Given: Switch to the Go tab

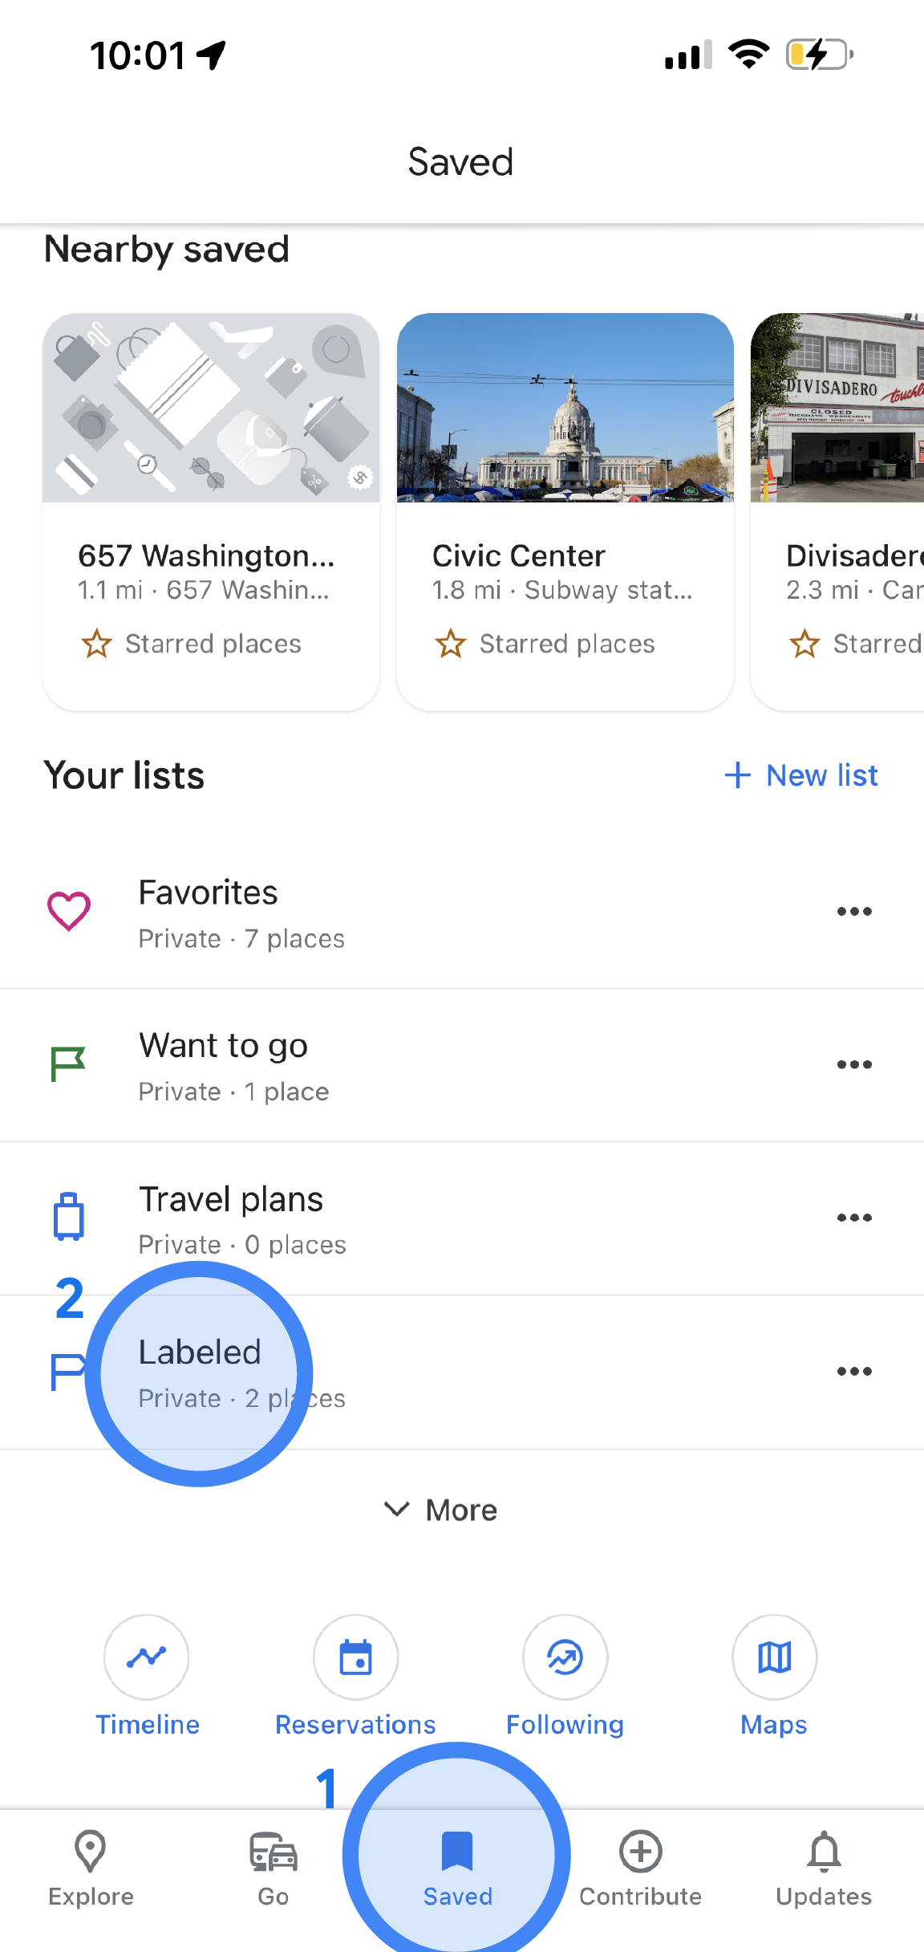Looking at the screenshot, I should point(273,1869).
